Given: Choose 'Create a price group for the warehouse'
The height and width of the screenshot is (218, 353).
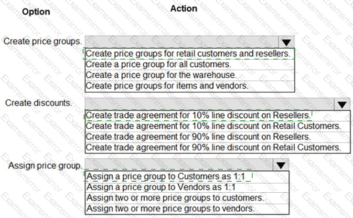Looking at the screenshot, I should click(161, 75).
